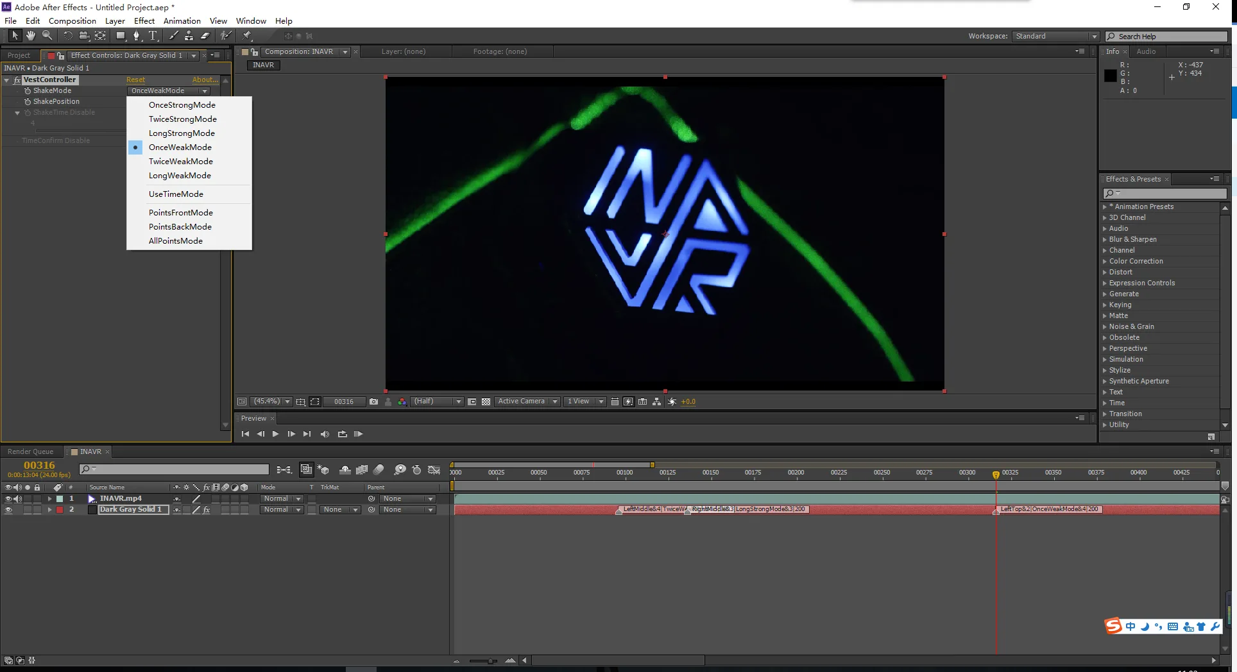1237x672 pixels.
Task: Open Composition Mini-Flowchart in timeline
Action: coord(284,470)
